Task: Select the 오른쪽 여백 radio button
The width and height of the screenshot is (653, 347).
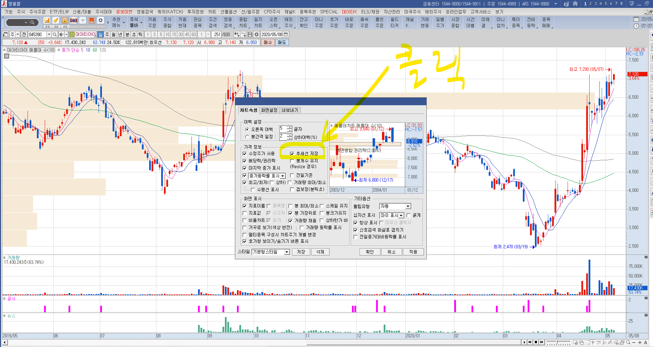Action: 247,130
